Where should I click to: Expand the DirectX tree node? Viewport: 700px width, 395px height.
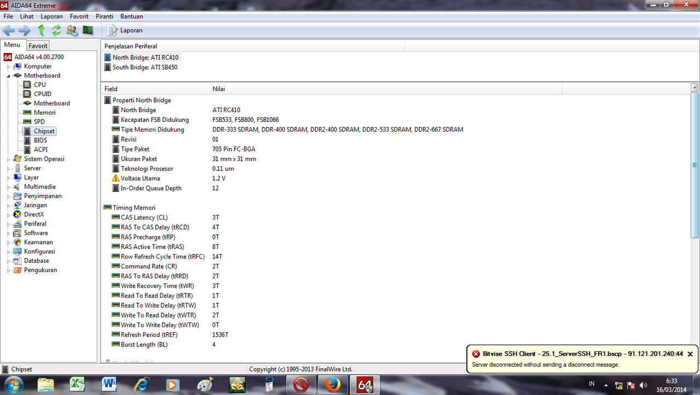tap(8, 215)
